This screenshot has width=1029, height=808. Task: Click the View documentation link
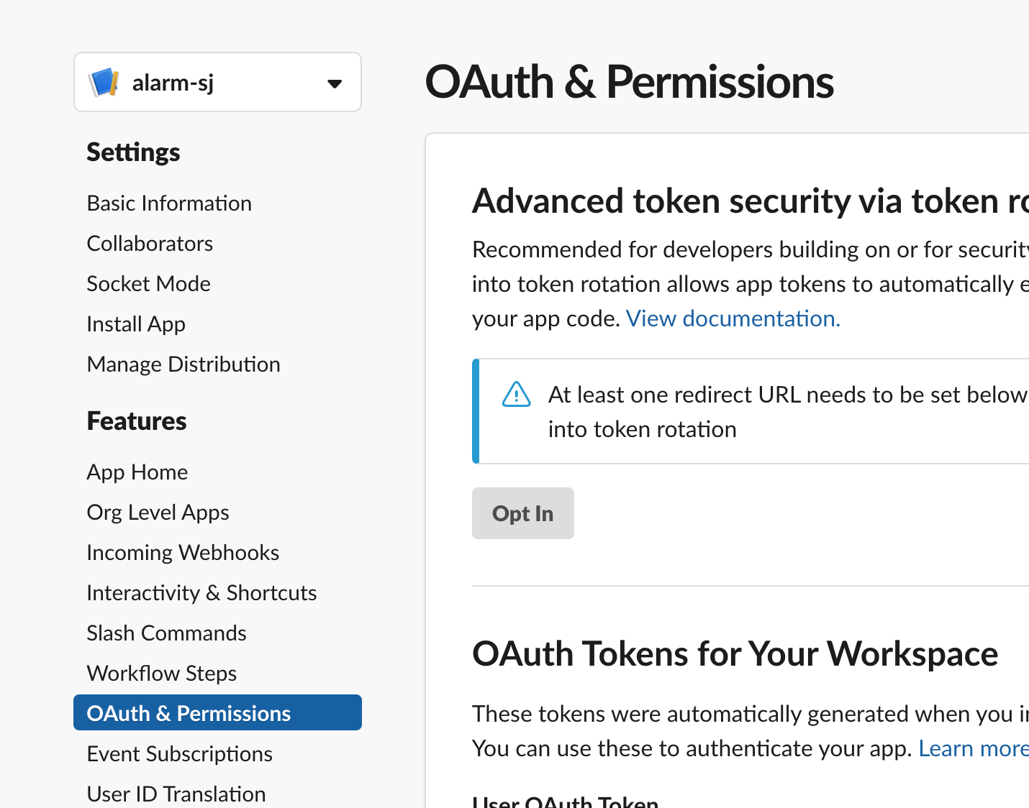click(733, 318)
